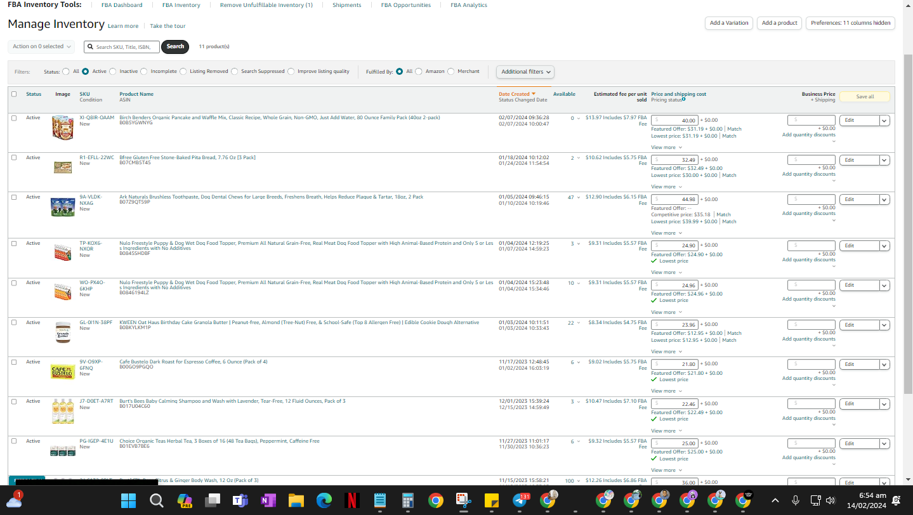This screenshot has width=913, height=515.
Task: Open the Cafe Bustelo coffee product image
Action: click(63, 372)
